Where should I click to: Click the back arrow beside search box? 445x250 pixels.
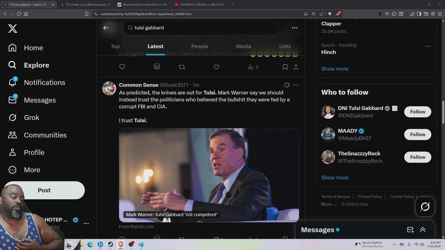click(x=106, y=28)
